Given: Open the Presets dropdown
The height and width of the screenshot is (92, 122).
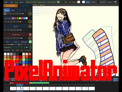Looking at the screenshot, I should pyautogui.click(x=7, y=50).
